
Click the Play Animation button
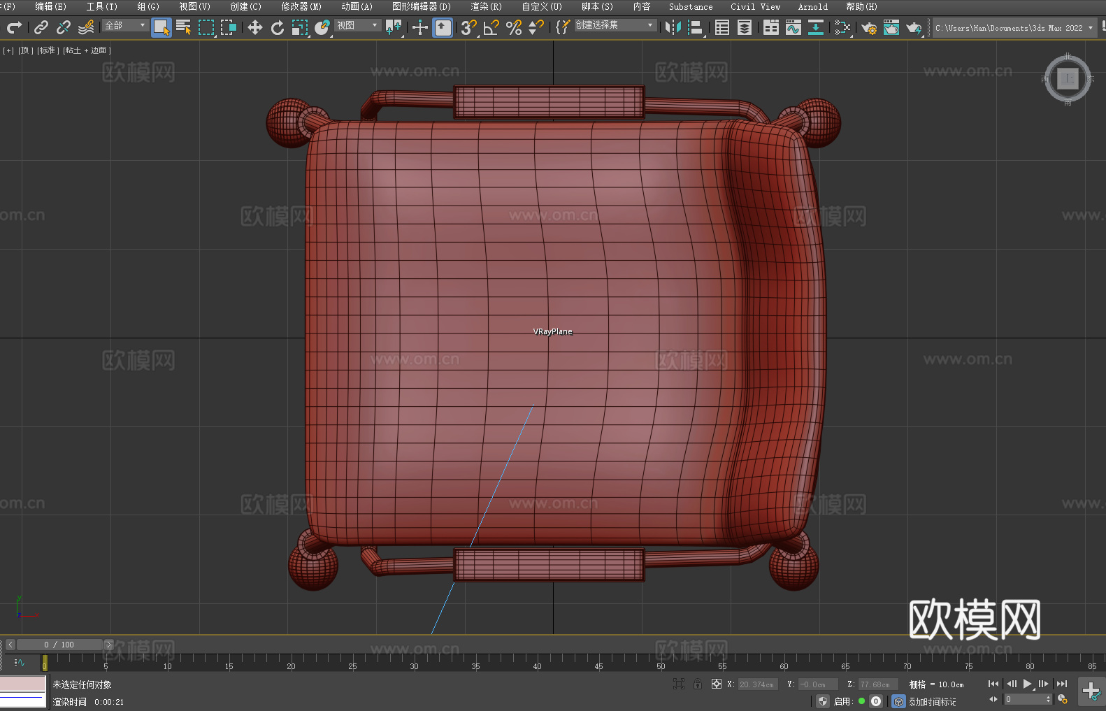point(1027,684)
